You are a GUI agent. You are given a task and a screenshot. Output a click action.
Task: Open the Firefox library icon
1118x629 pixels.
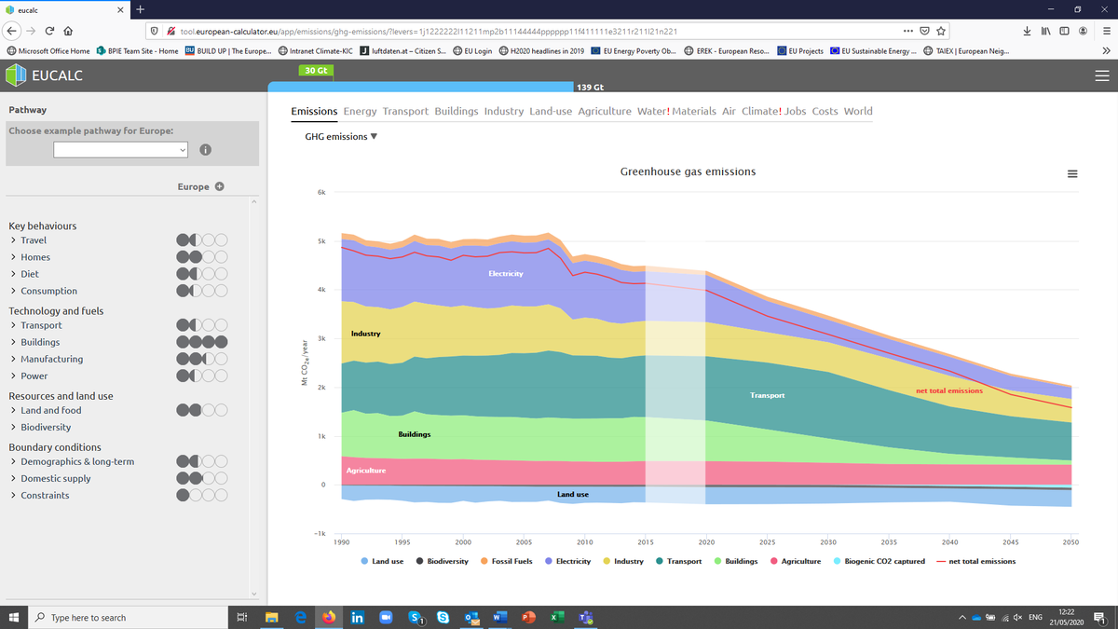point(1045,31)
